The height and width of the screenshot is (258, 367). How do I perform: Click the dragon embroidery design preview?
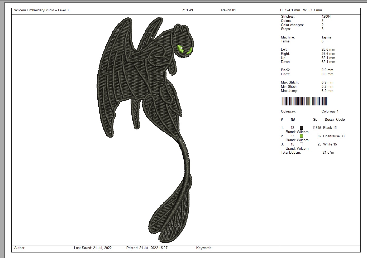coord(146,130)
